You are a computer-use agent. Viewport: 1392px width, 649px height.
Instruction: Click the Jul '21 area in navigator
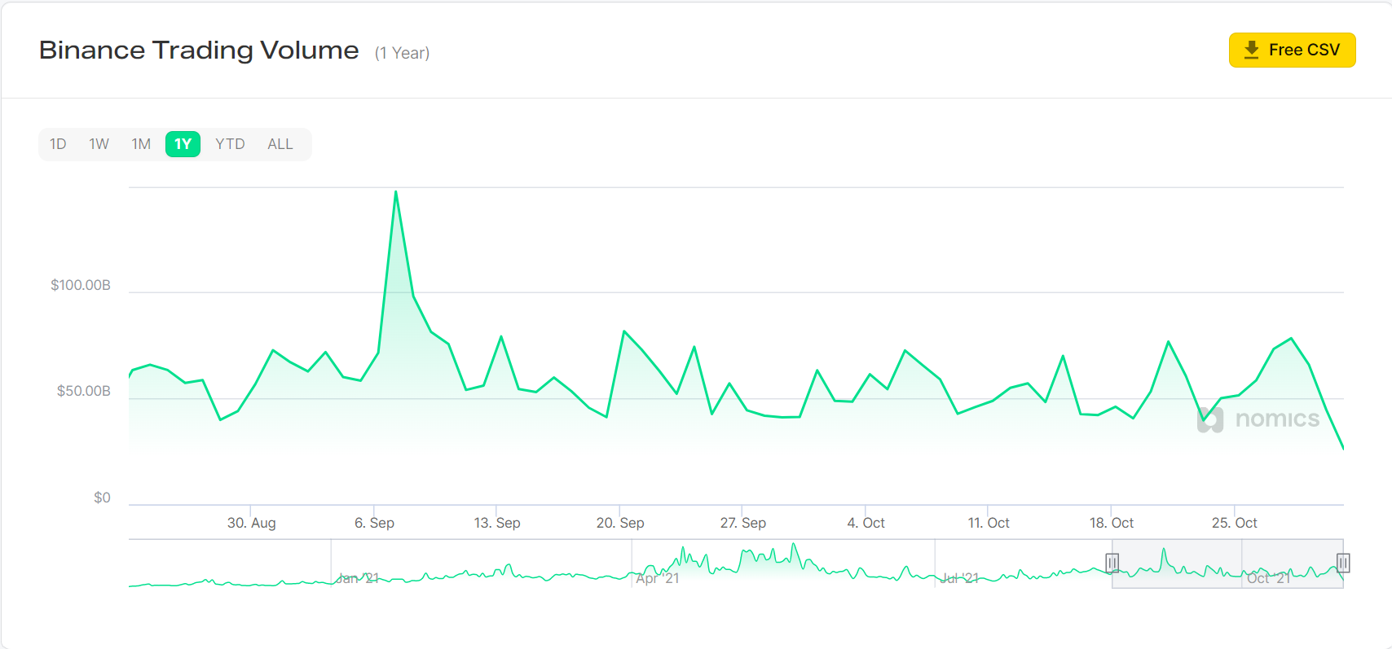pos(958,578)
